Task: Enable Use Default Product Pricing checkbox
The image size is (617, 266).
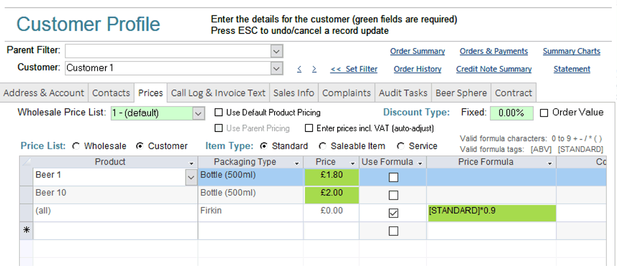Action: 219,112
